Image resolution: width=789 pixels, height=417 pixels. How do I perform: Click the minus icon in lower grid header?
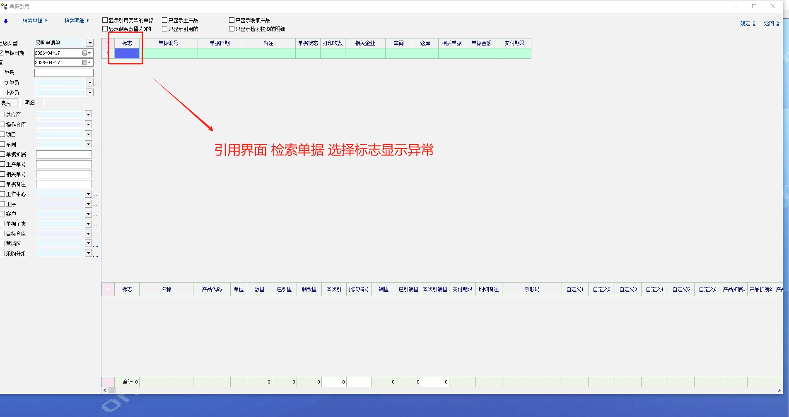[108, 289]
